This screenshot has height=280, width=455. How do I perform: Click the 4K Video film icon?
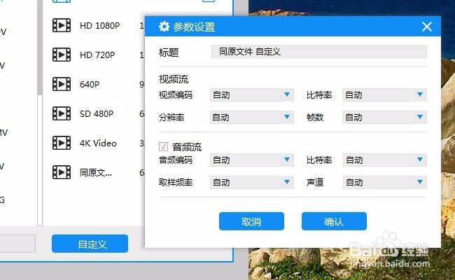[62, 143]
